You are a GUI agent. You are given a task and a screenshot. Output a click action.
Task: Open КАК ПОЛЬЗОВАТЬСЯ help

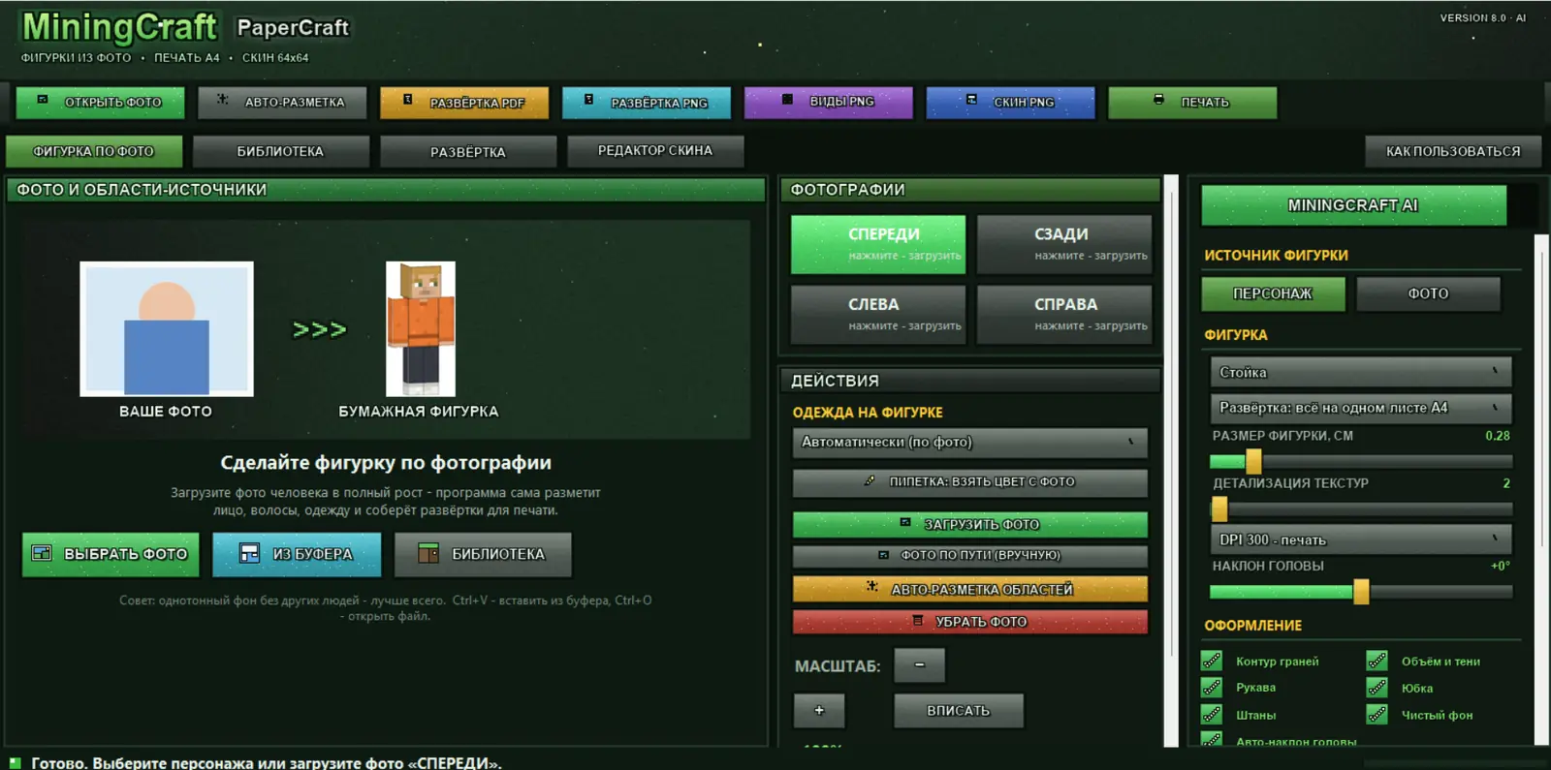pos(1453,151)
